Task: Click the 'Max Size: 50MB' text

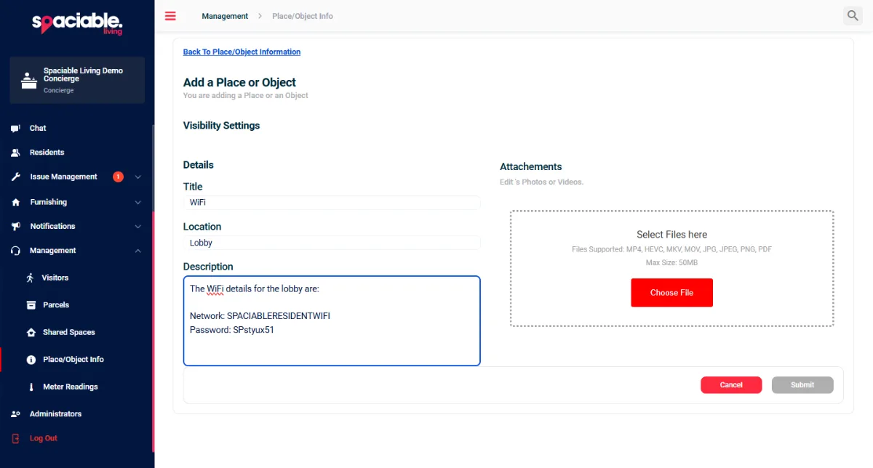Action: click(x=671, y=262)
